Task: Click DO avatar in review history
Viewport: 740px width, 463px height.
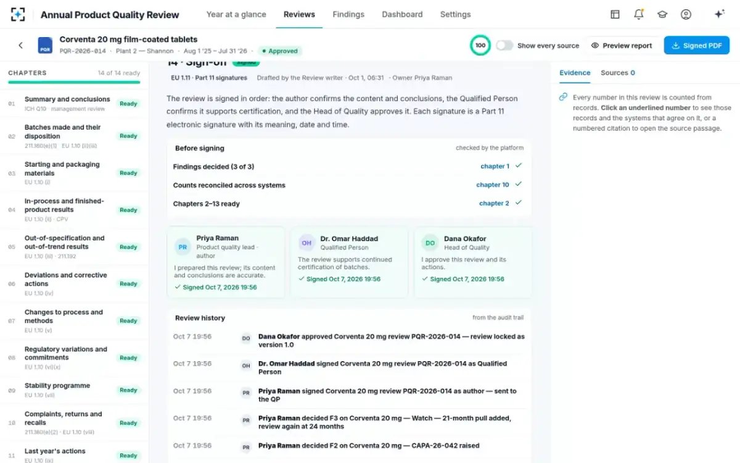Action: coord(246,338)
